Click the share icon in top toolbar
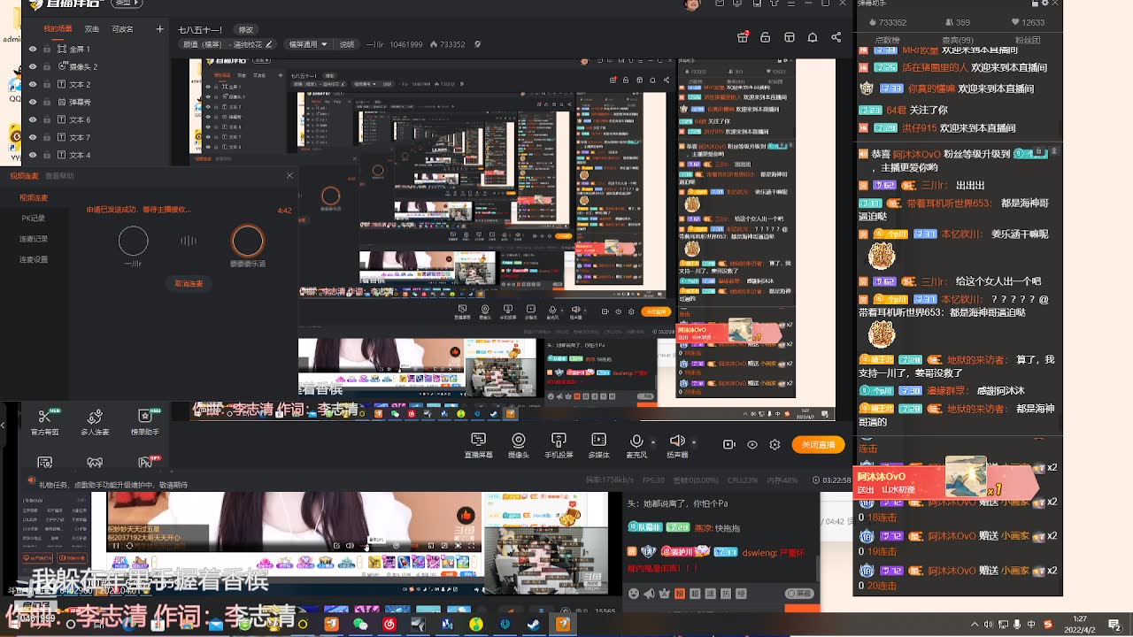The image size is (1133, 637). coord(836,37)
